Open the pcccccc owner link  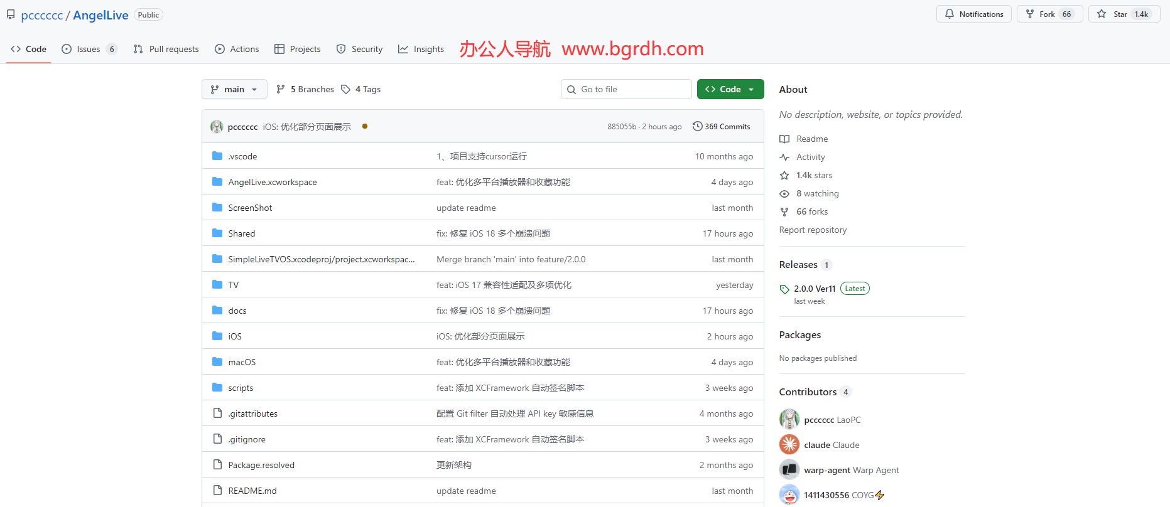[x=42, y=15]
